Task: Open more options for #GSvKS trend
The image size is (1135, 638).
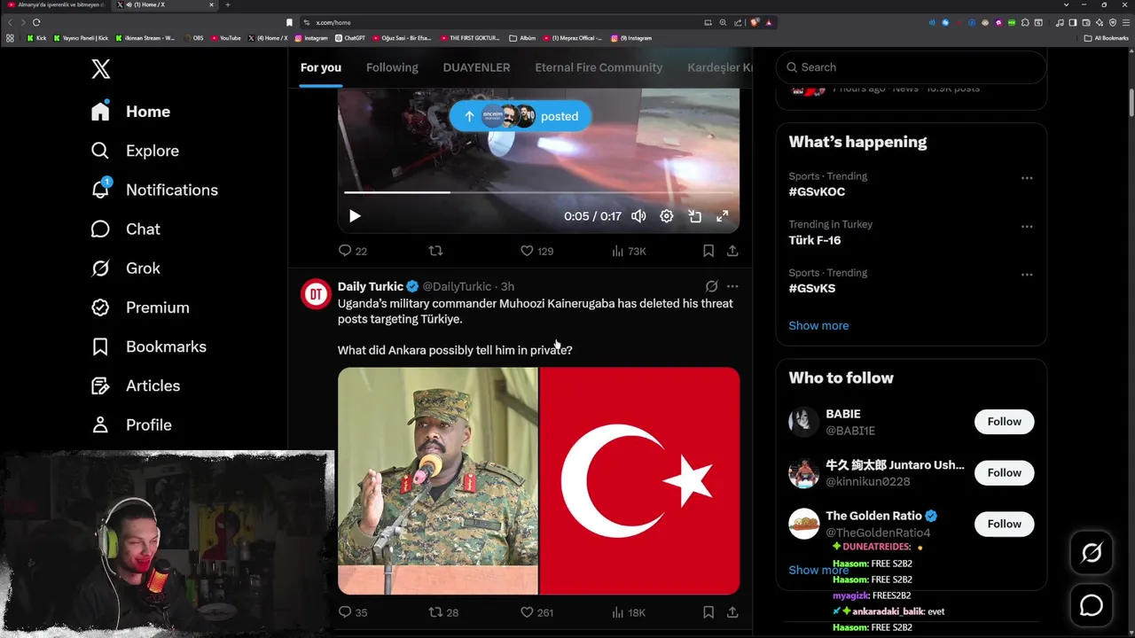Action: 1027,275
